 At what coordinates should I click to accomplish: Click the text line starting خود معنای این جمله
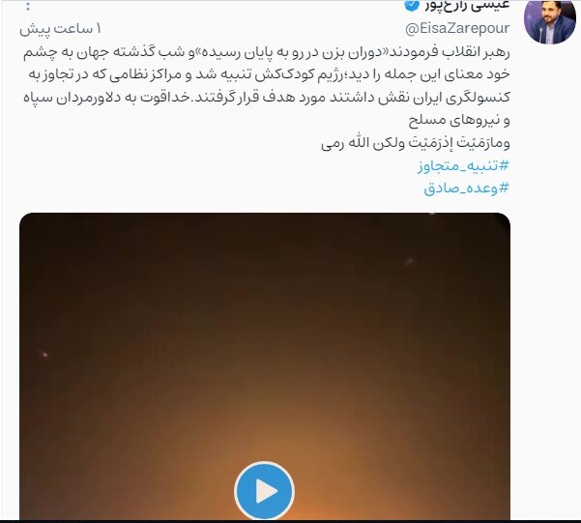(269, 74)
